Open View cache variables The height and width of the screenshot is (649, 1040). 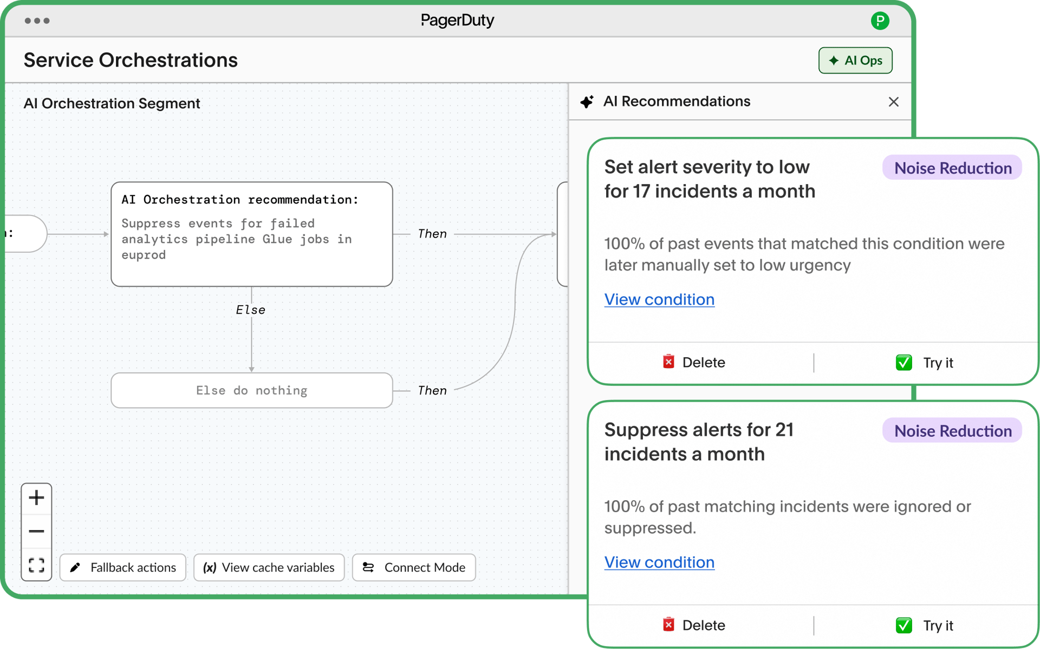(269, 567)
